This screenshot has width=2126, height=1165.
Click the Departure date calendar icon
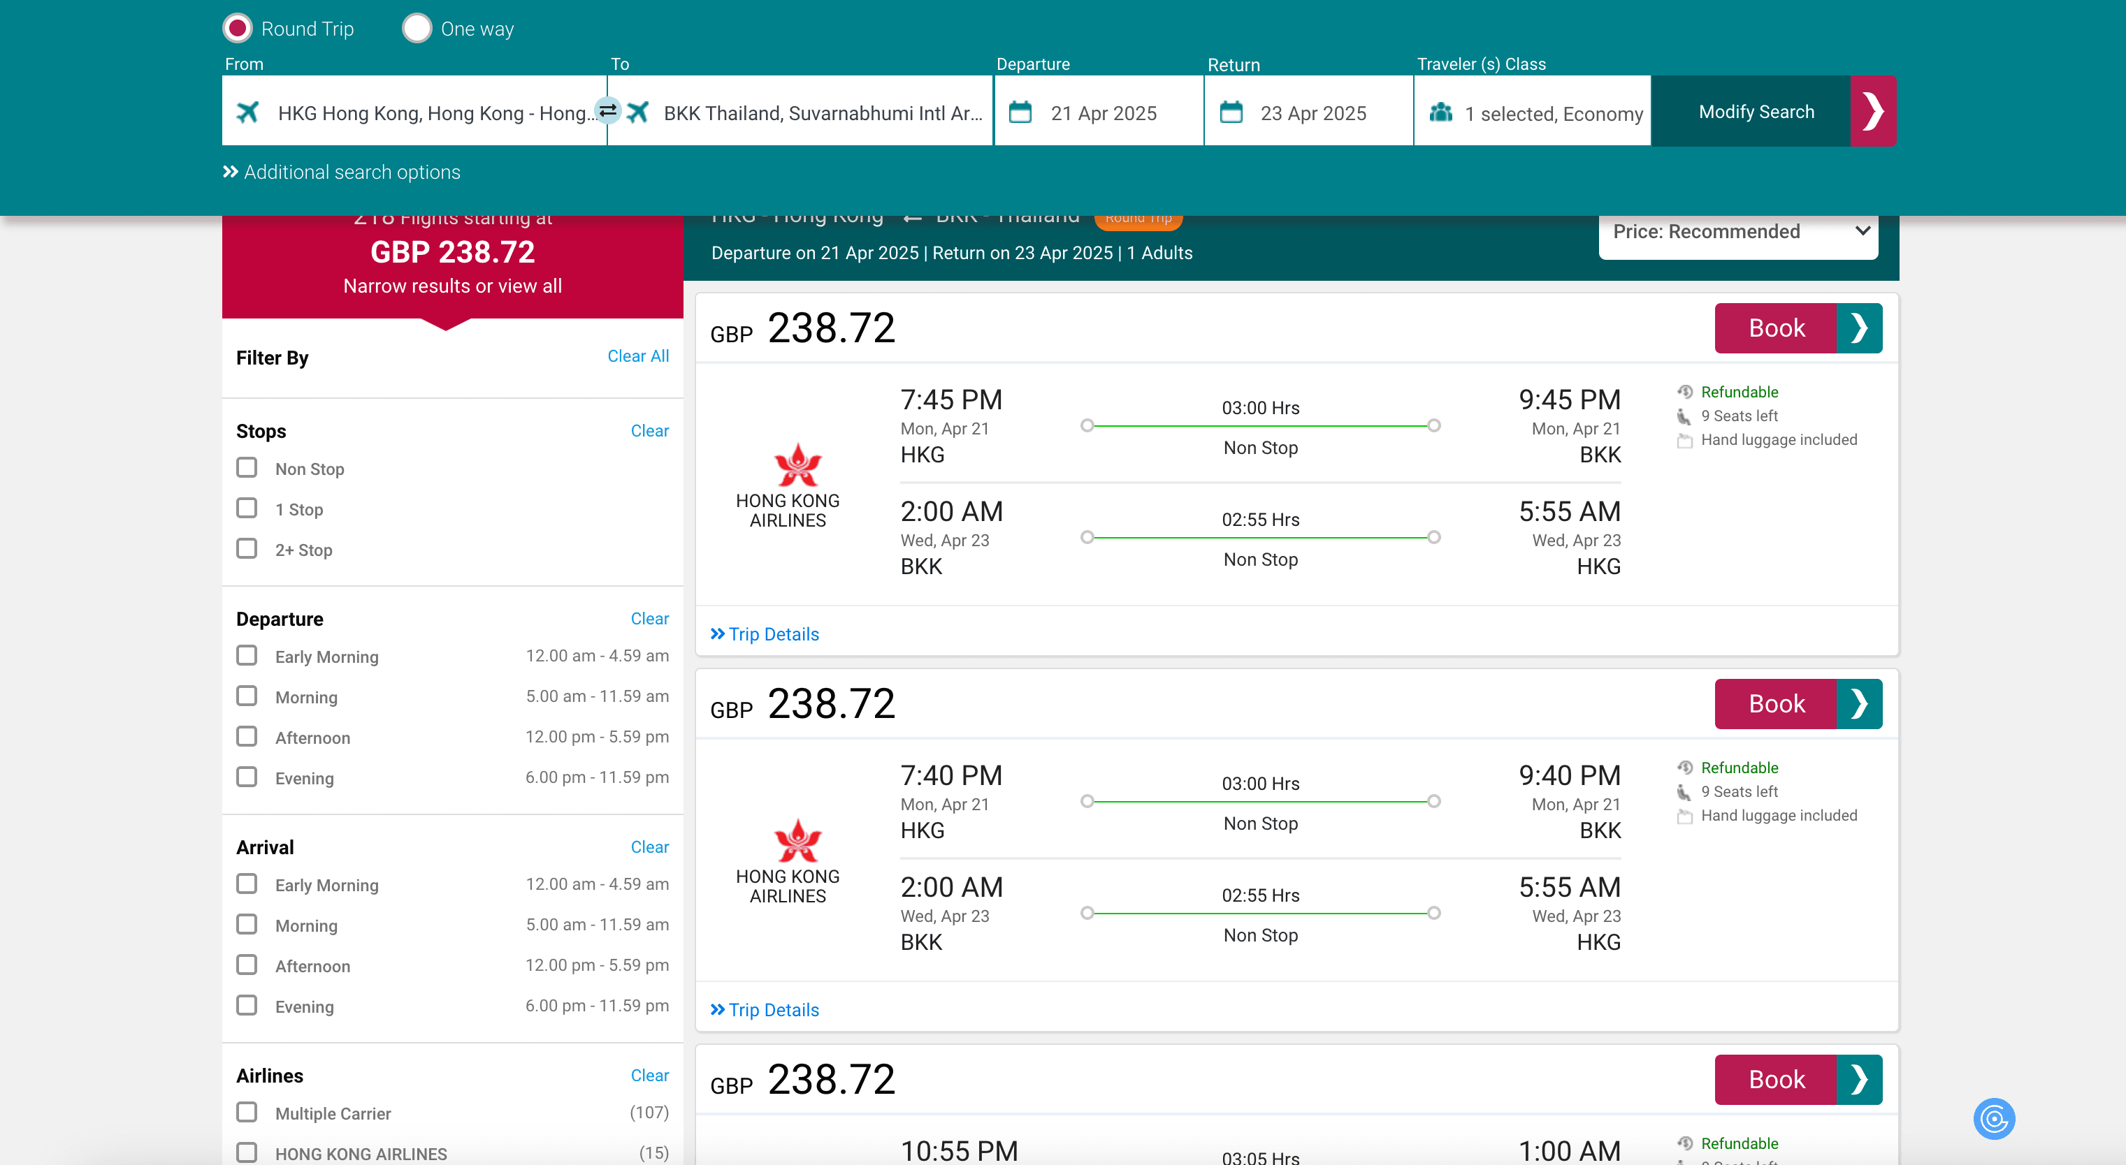point(1020,112)
